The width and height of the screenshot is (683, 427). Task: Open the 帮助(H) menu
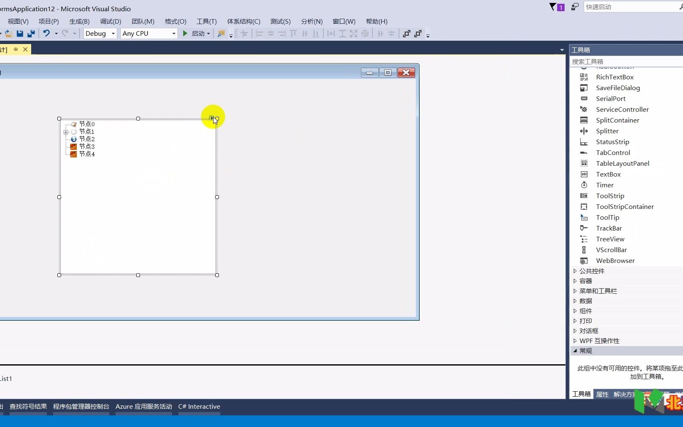(x=376, y=21)
